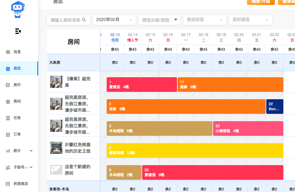This screenshot has width=295, height=192.
Task: Select the 02.15 六 date column
Action: click(x=150, y=37)
